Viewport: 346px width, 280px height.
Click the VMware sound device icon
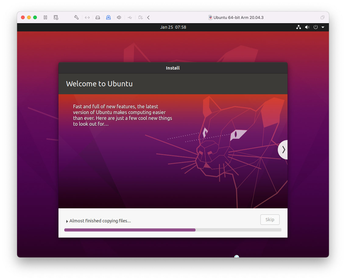coord(119,17)
